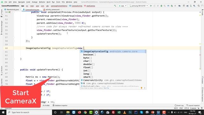Collapse the code fold at line 57
The image size is (204, 115).
coord(13,37)
